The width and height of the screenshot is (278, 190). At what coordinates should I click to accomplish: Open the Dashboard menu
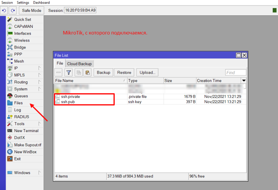pyautogui.click(x=41, y=2)
